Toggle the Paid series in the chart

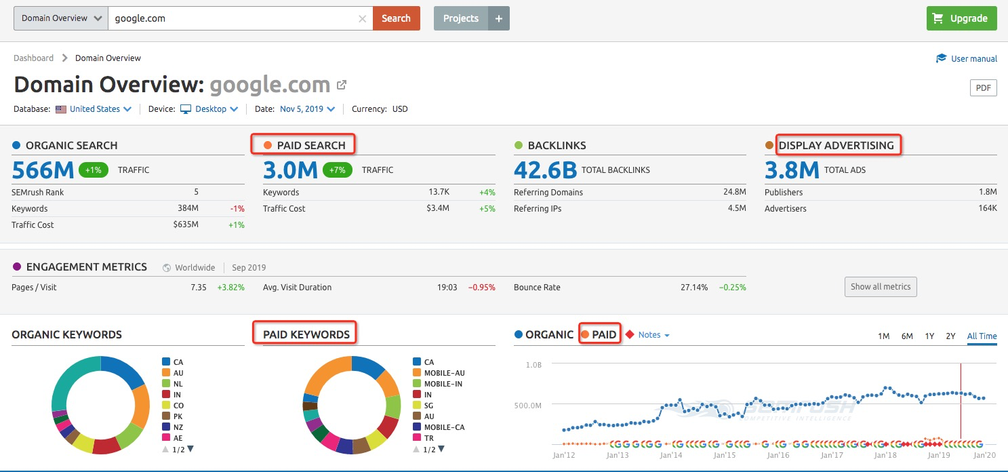point(599,334)
